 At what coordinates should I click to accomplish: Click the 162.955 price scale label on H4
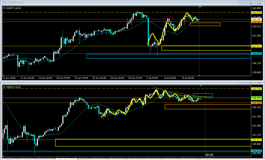pos(256,8)
